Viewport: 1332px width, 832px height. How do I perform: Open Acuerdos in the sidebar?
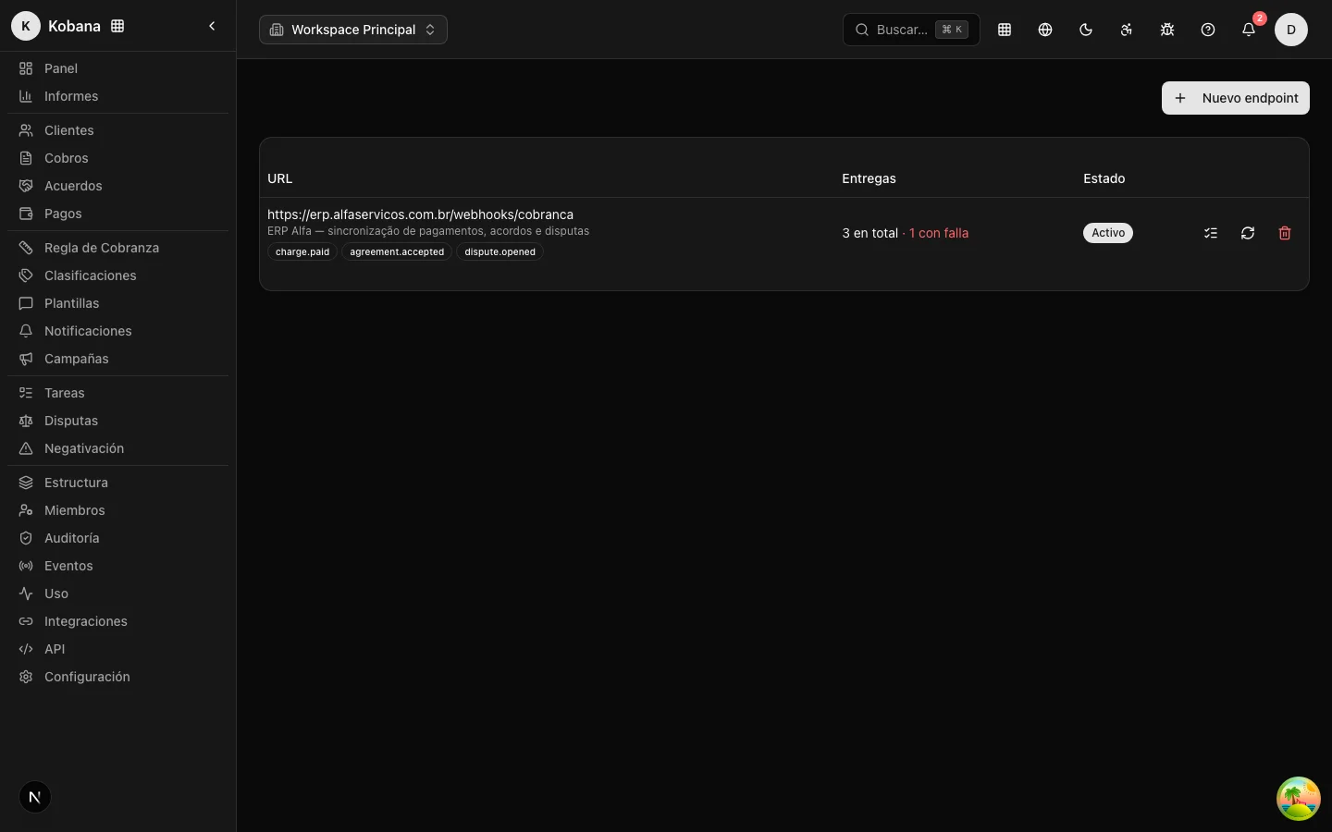[x=117, y=186]
